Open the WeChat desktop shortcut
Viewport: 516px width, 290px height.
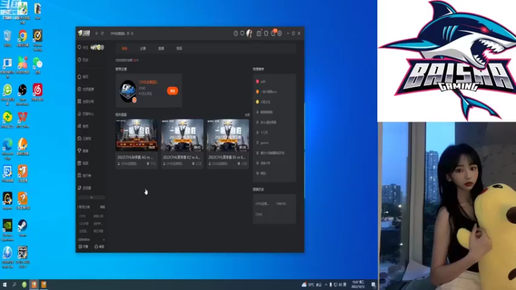(37, 65)
